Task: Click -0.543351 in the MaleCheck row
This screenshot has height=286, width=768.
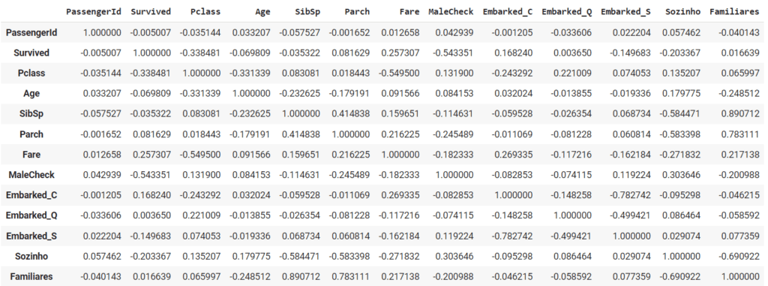Action: [150, 175]
